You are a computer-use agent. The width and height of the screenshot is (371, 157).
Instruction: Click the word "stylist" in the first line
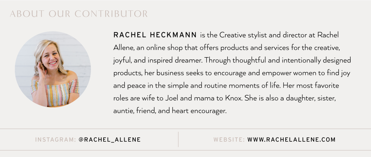[257, 35]
